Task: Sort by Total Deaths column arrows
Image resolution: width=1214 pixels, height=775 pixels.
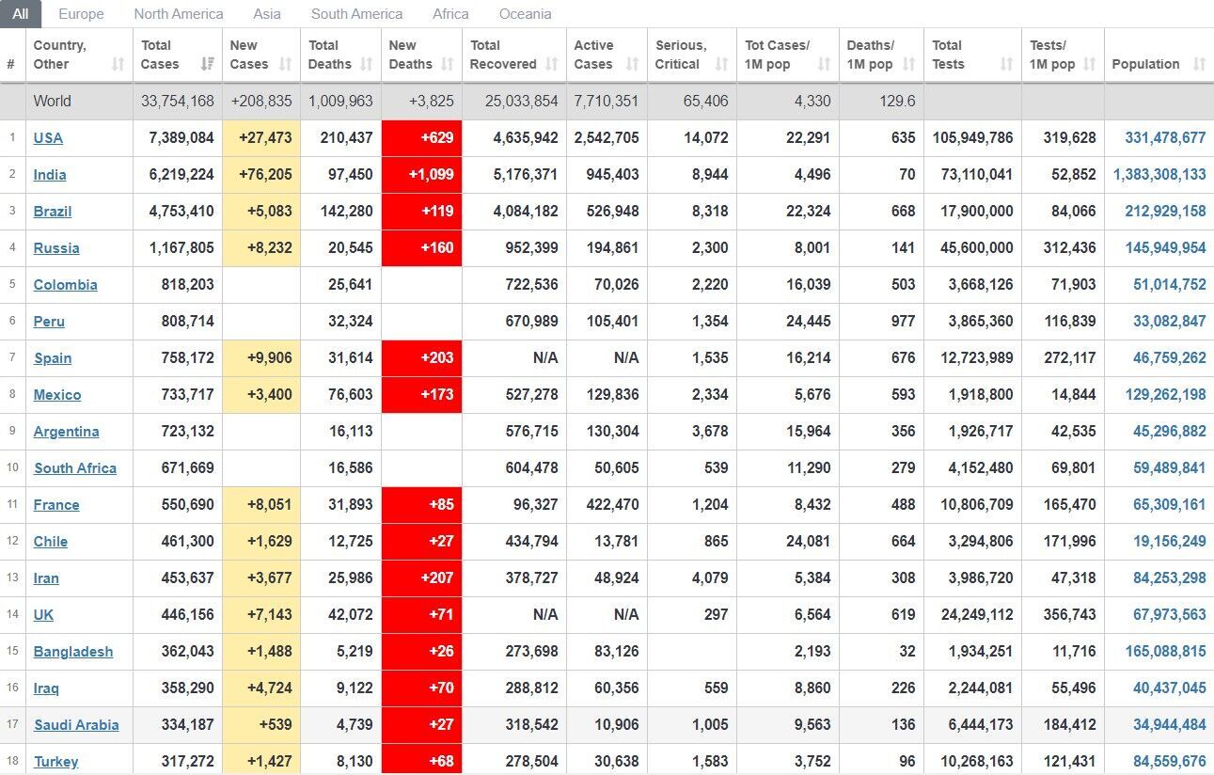Action: 366,64
